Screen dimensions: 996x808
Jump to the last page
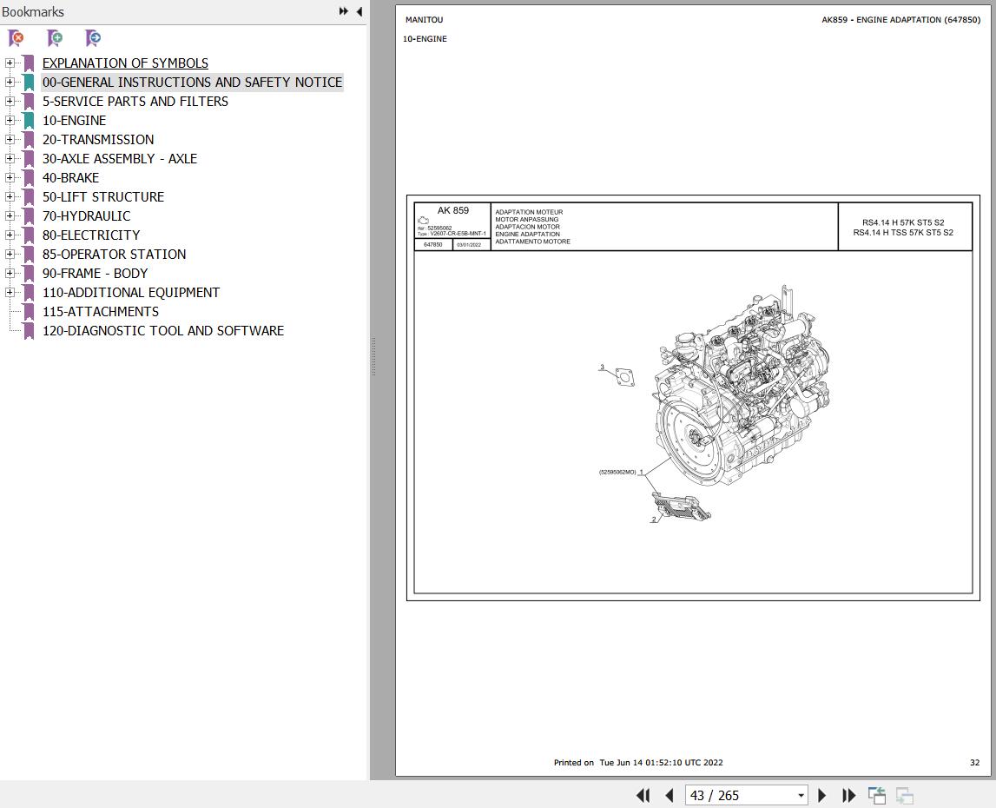click(848, 795)
